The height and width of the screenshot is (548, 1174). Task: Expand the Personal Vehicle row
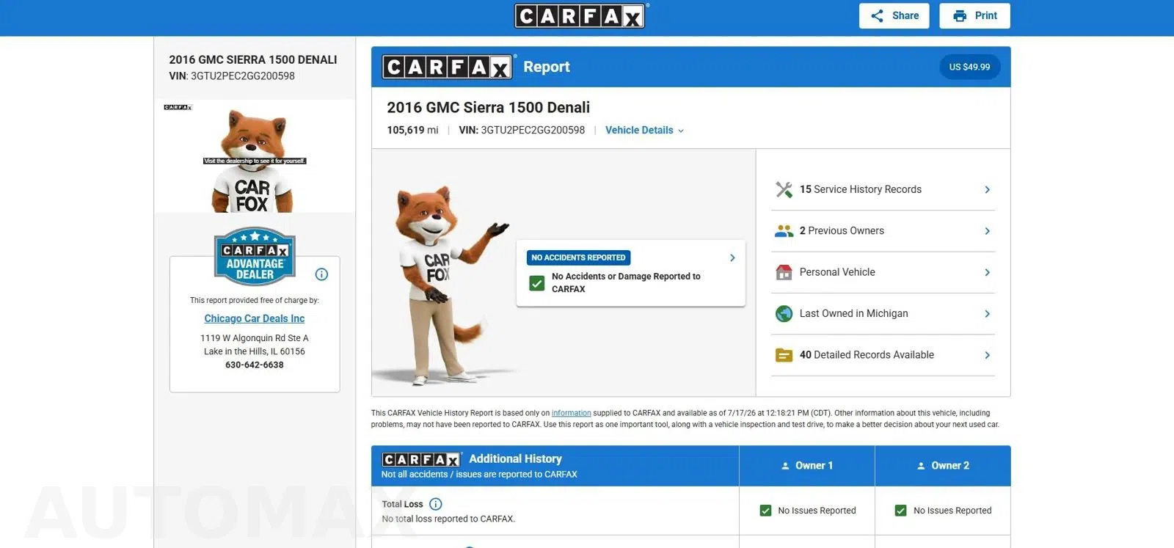tap(883, 272)
